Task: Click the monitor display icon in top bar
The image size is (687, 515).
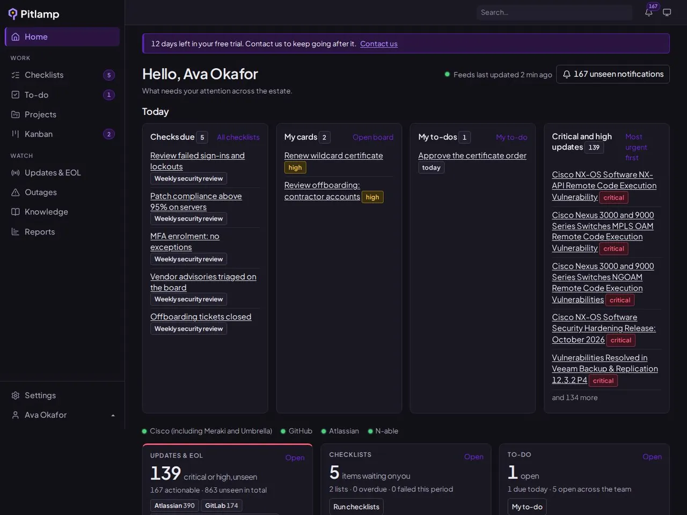Action: coord(667,12)
